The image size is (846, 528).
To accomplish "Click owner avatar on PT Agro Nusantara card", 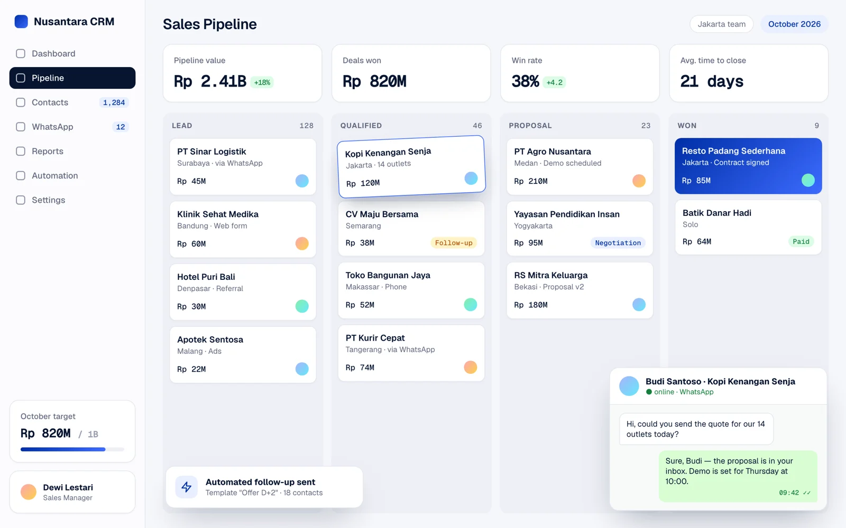I will click(x=639, y=181).
